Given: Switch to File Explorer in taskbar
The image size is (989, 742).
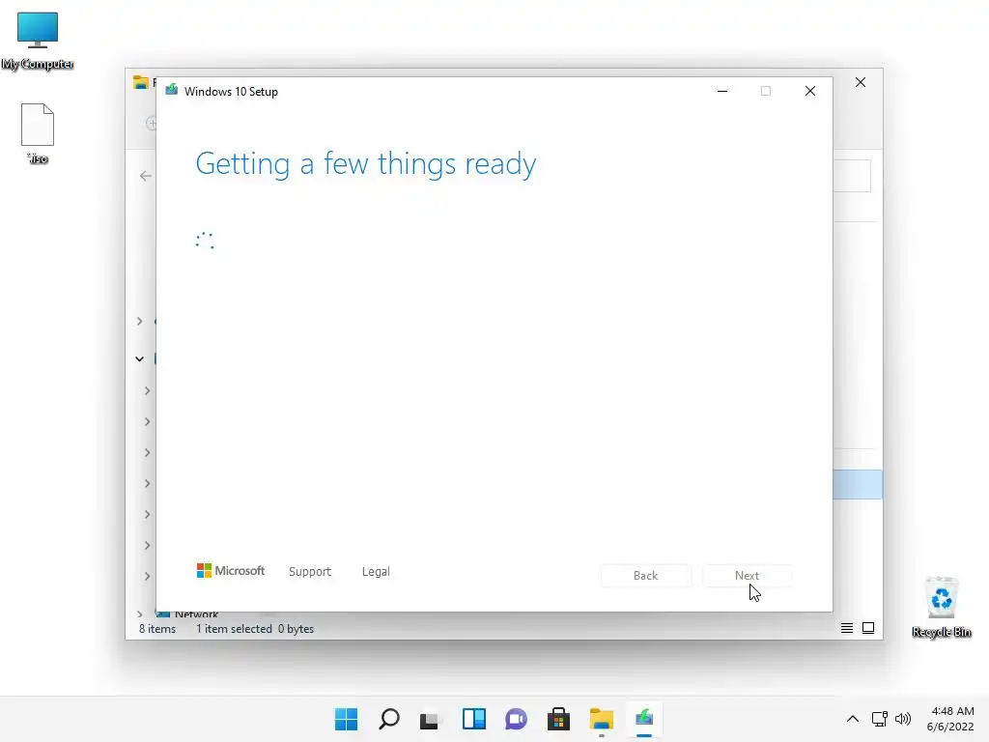Looking at the screenshot, I should click(601, 719).
